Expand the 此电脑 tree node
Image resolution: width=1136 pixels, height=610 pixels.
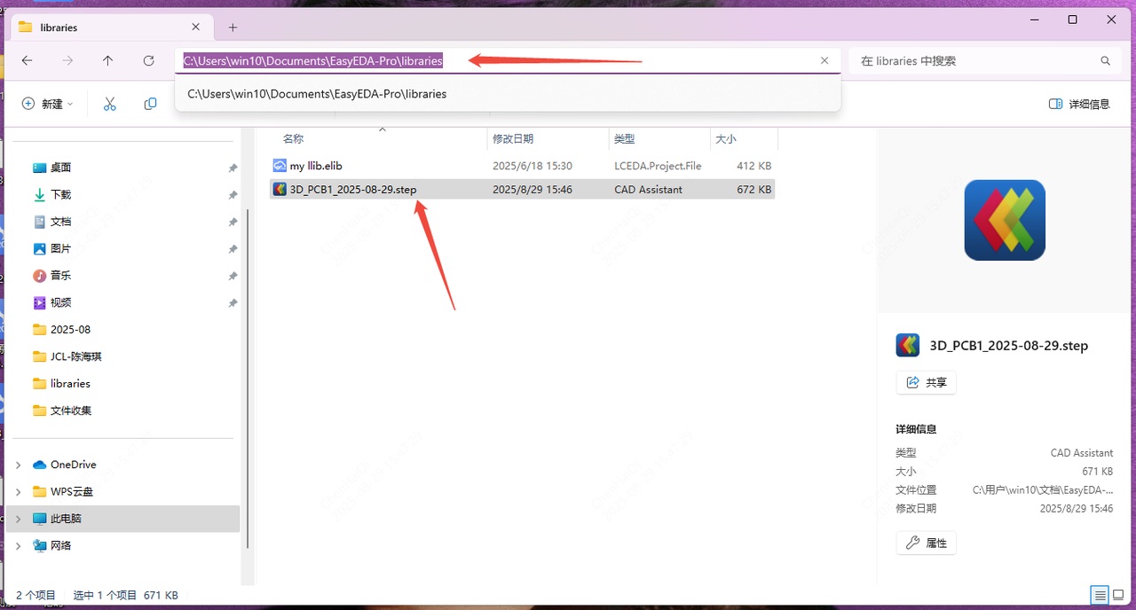(18, 519)
